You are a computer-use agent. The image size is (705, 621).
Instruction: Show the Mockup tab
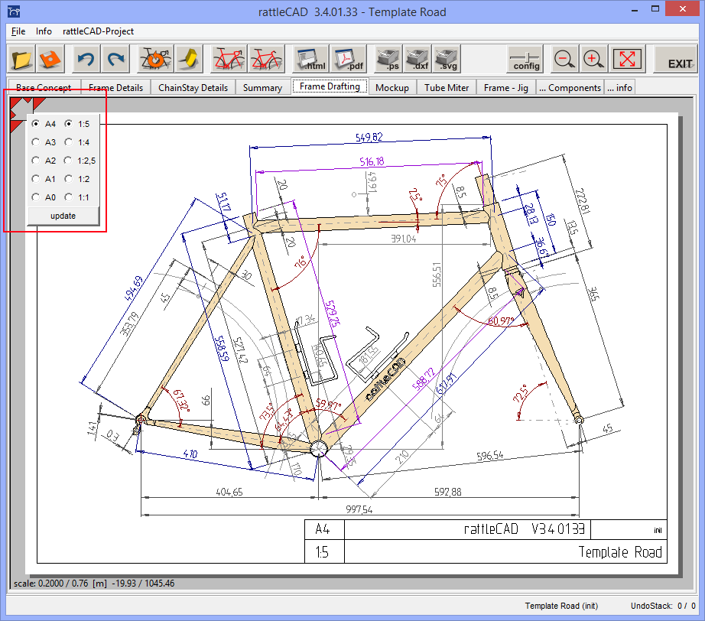392,88
